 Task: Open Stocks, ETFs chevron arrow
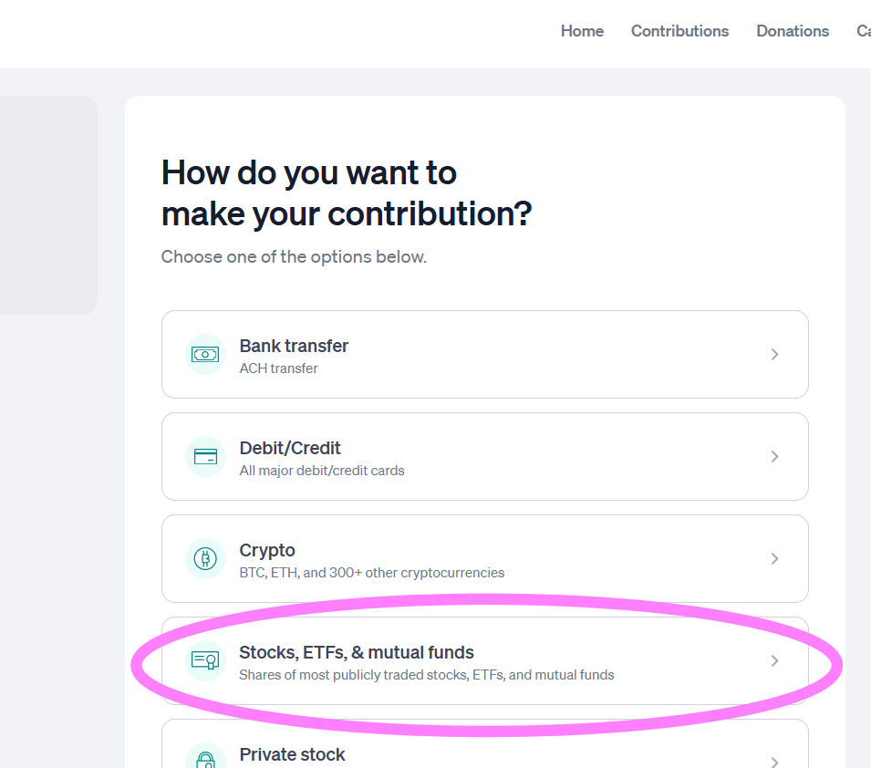pyautogui.click(x=774, y=660)
